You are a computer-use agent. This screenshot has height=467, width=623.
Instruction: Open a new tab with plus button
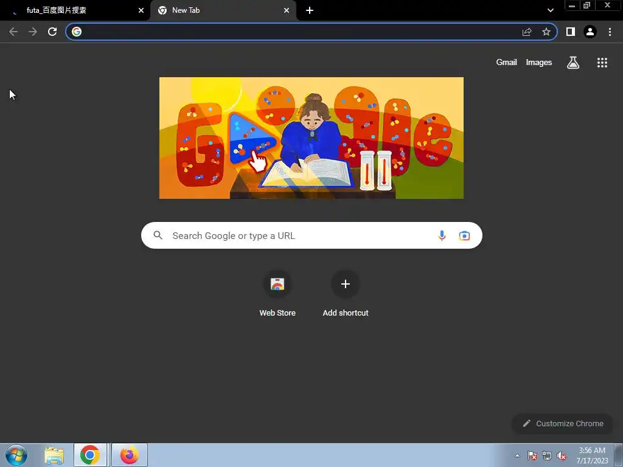pos(310,10)
